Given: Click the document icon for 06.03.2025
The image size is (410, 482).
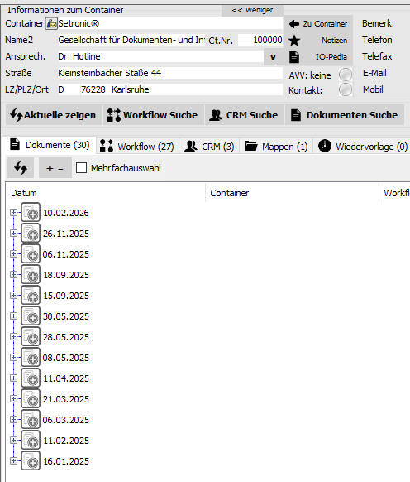Looking at the screenshot, I should [31, 419].
